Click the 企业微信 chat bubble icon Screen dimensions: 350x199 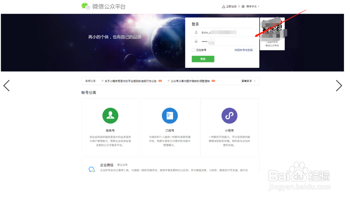[x=91, y=169]
